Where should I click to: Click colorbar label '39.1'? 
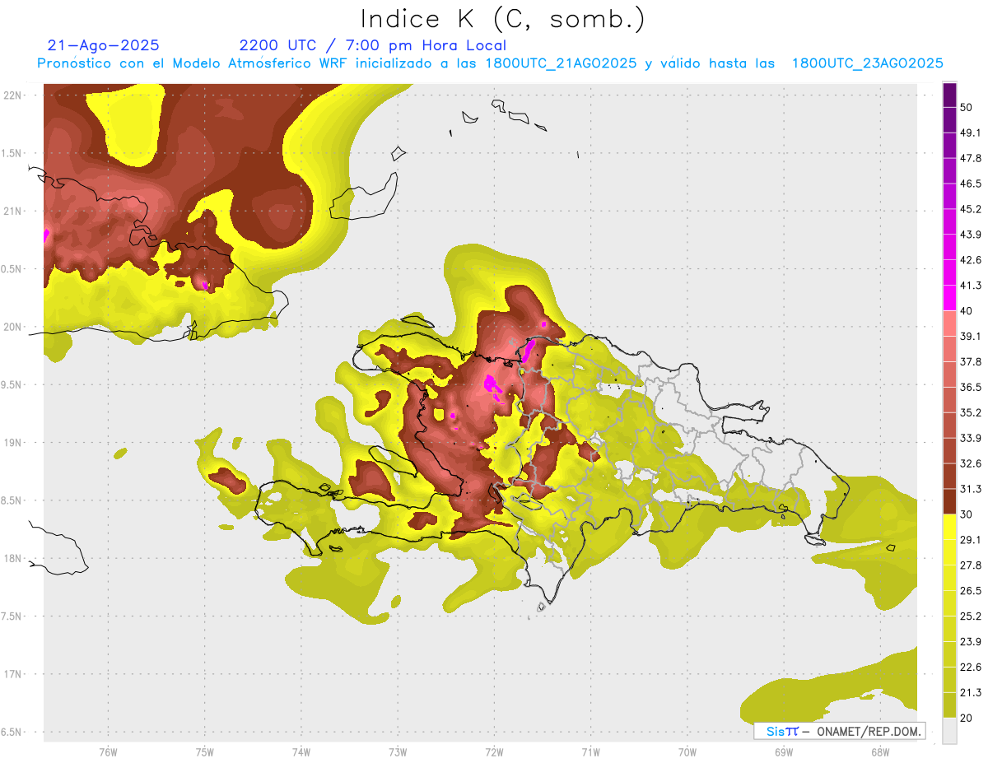971,337
